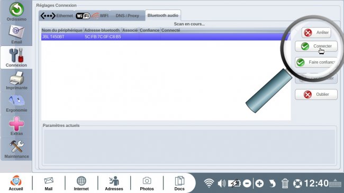
Task: Click the lifebuoy help icon
Action: pyautogui.click(x=297, y=183)
